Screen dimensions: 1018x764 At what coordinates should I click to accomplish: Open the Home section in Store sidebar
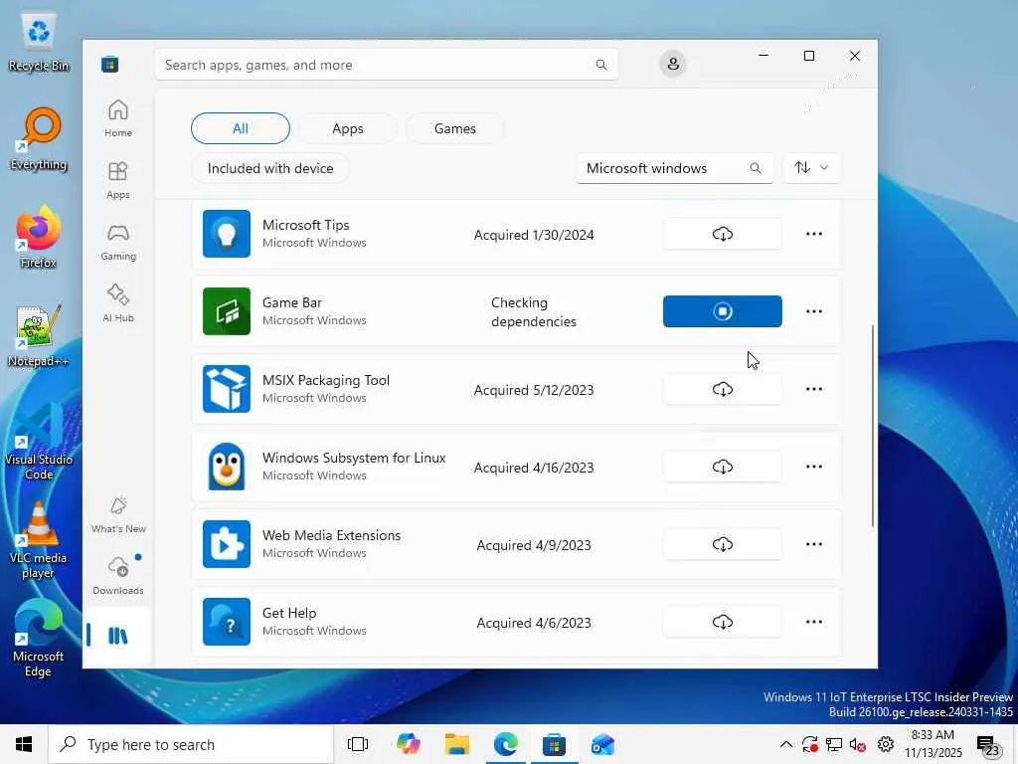(117, 118)
